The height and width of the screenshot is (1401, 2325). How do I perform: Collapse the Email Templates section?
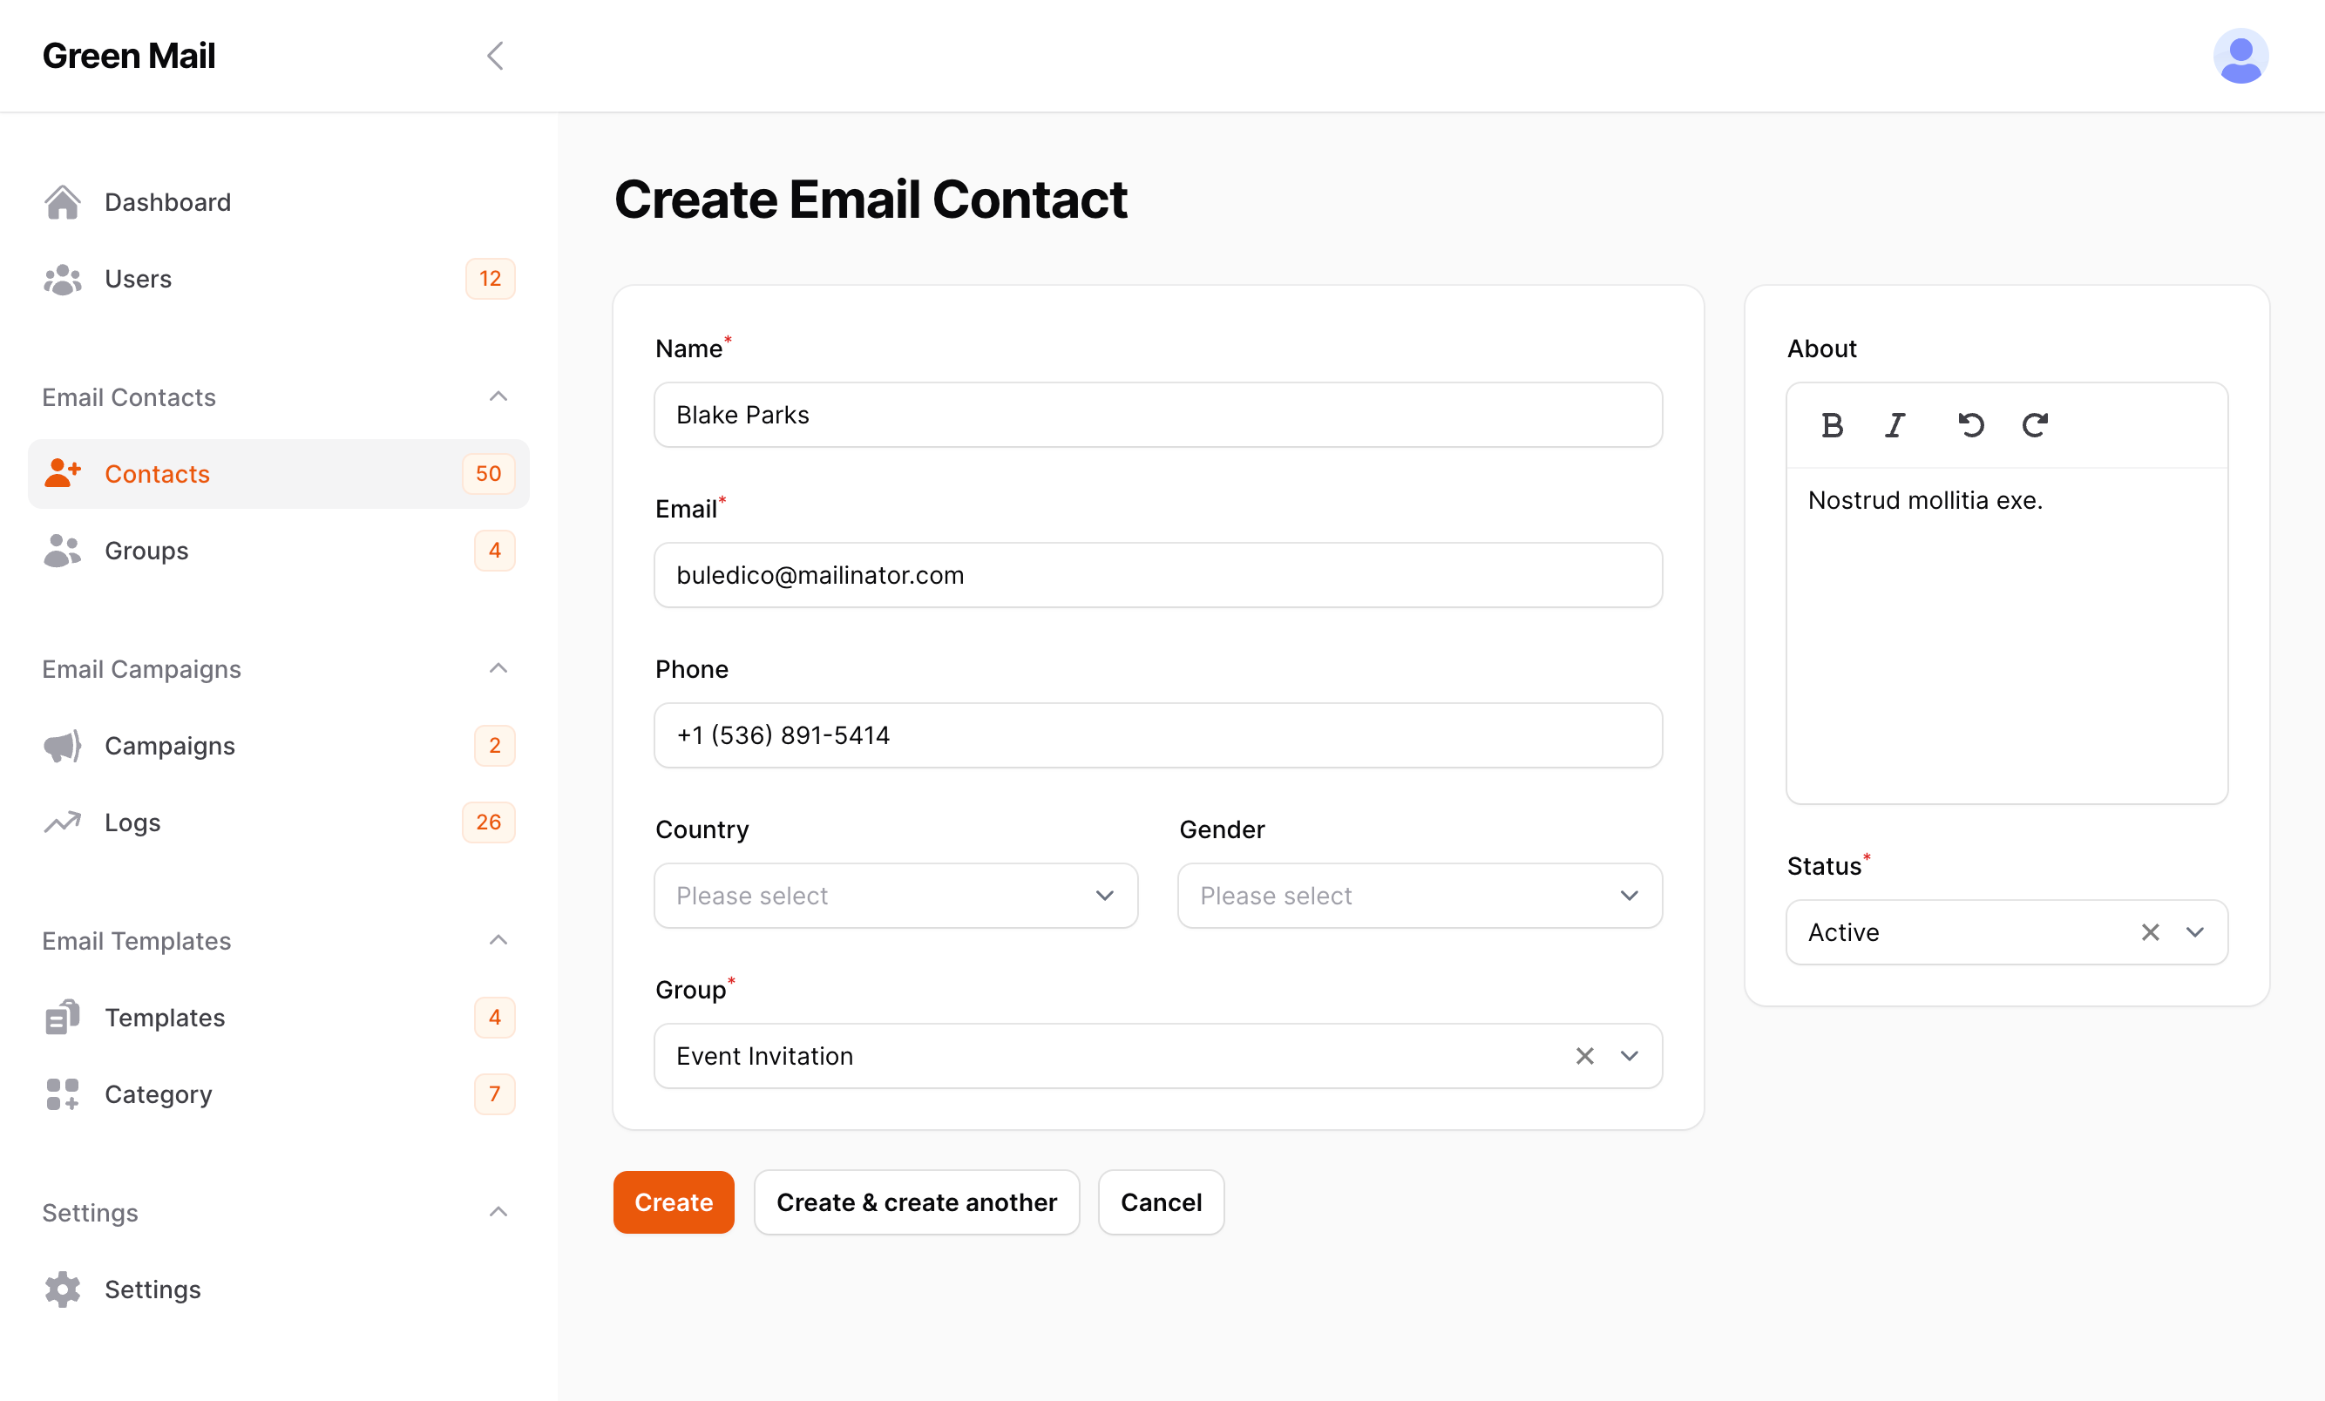tap(498, 939)
